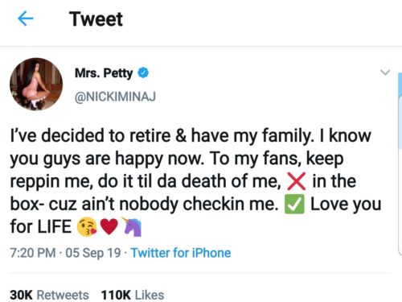
Task: View the 110K Likes list
Action: click(133, 295)
